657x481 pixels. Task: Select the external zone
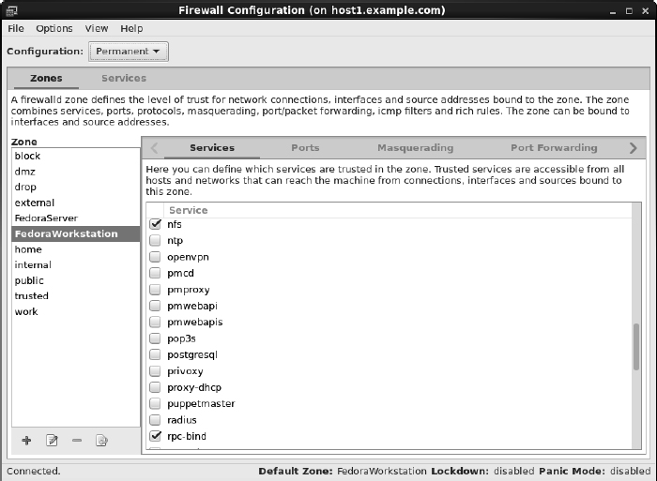[76, 203]
